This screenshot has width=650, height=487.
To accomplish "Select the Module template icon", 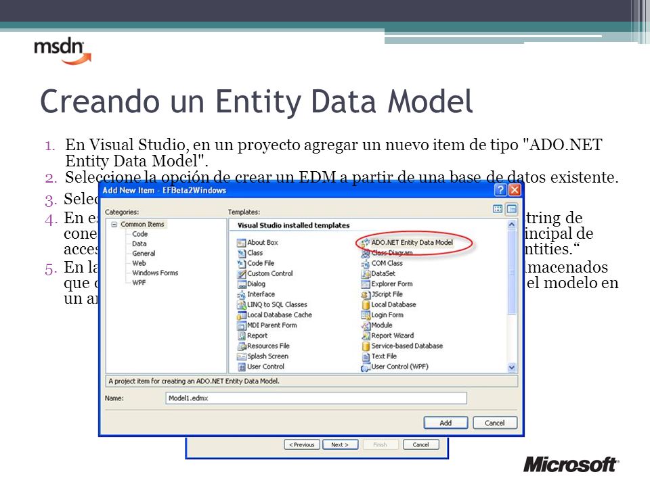I will (365, 325).
